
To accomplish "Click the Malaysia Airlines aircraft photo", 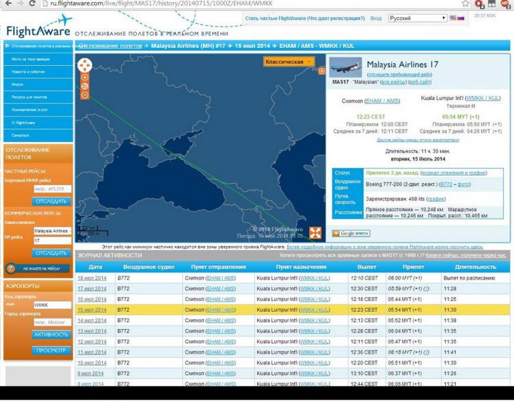I will click(345, 68).
